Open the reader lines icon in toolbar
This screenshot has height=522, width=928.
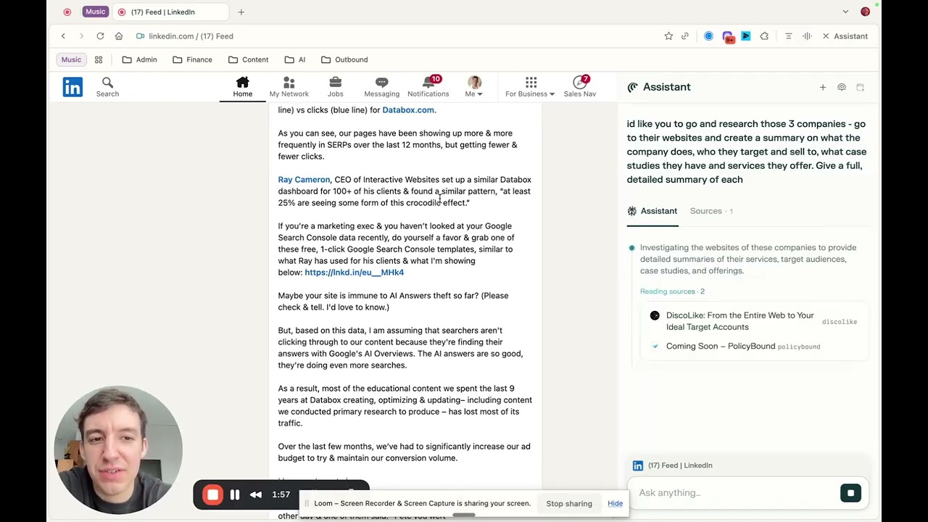click(788, 36)
